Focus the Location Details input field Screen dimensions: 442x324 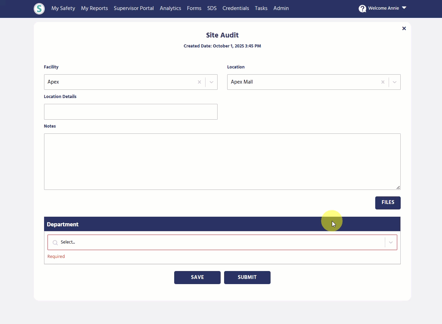pyautogui.click(x=131, y=112)
